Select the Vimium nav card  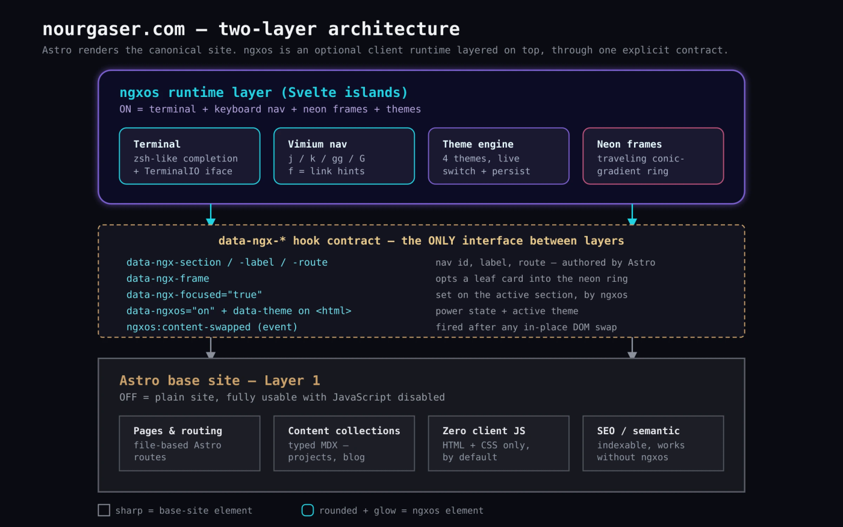[x=344, y=156]
